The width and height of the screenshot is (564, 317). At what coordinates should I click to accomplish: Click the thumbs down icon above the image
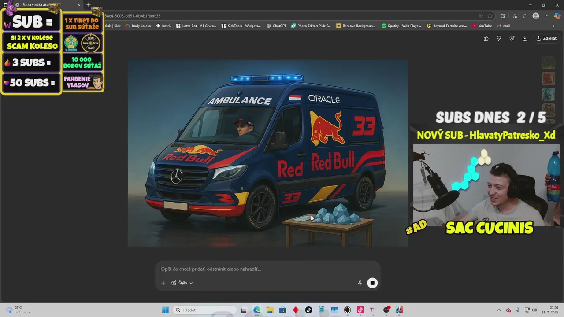click(499, 38)
